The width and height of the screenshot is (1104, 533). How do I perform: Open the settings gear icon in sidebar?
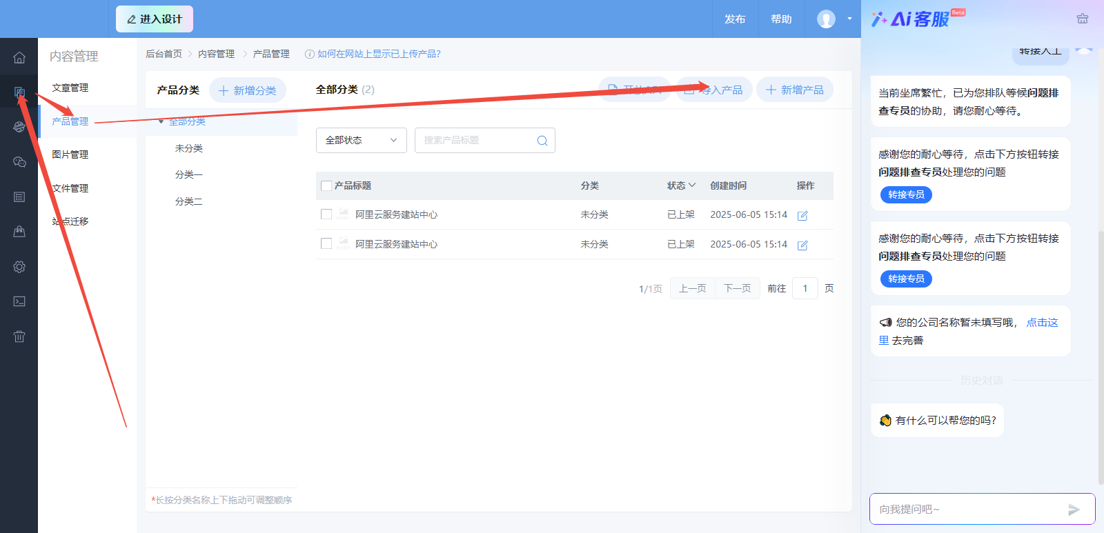tap(19, 267)
